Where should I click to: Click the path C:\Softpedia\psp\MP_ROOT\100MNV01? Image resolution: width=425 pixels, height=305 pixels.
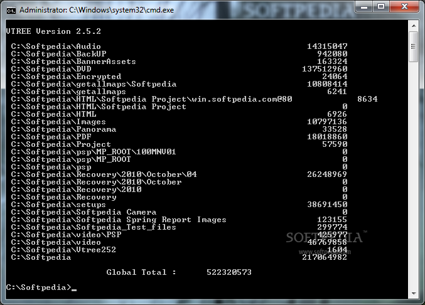pos(94,152)
